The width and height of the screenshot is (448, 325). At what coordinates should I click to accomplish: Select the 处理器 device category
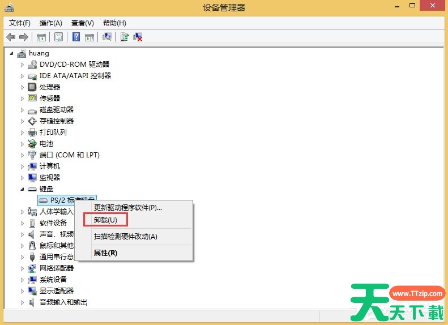(x=50, y=87)
